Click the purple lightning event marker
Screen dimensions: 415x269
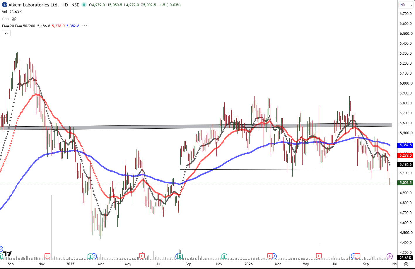390,256
